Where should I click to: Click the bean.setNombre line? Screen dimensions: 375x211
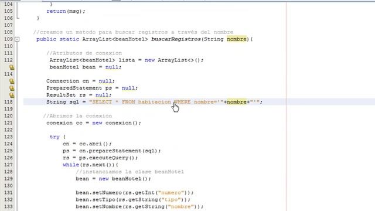click(139, 207)
